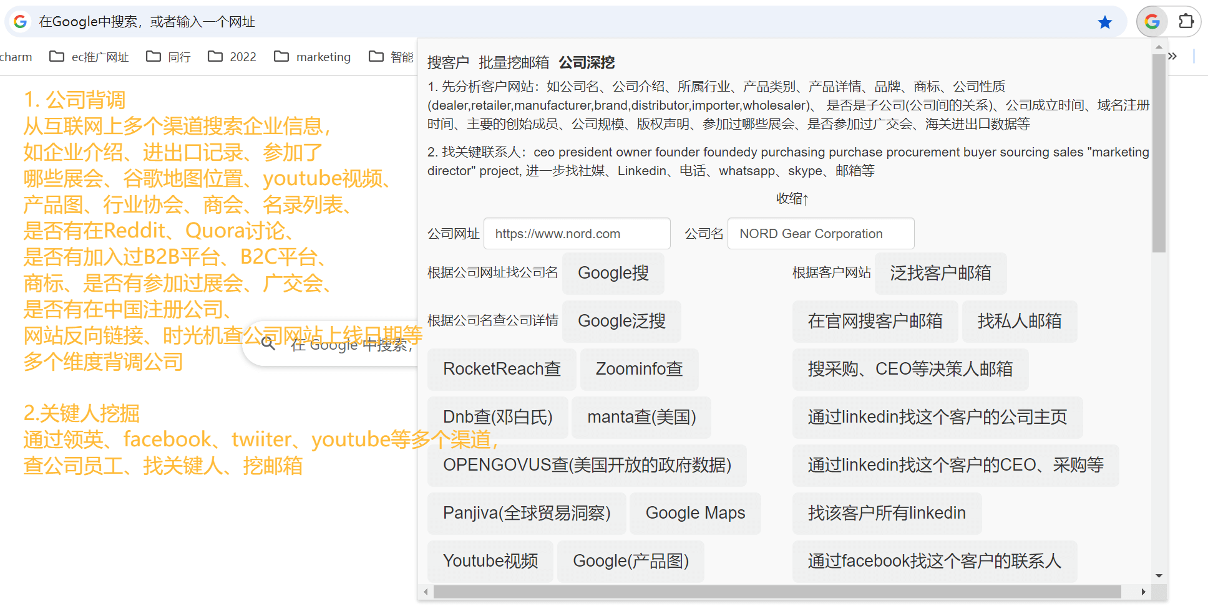
Task: Collapse instructions with 收缩↑
Action: tap(792, 199)
